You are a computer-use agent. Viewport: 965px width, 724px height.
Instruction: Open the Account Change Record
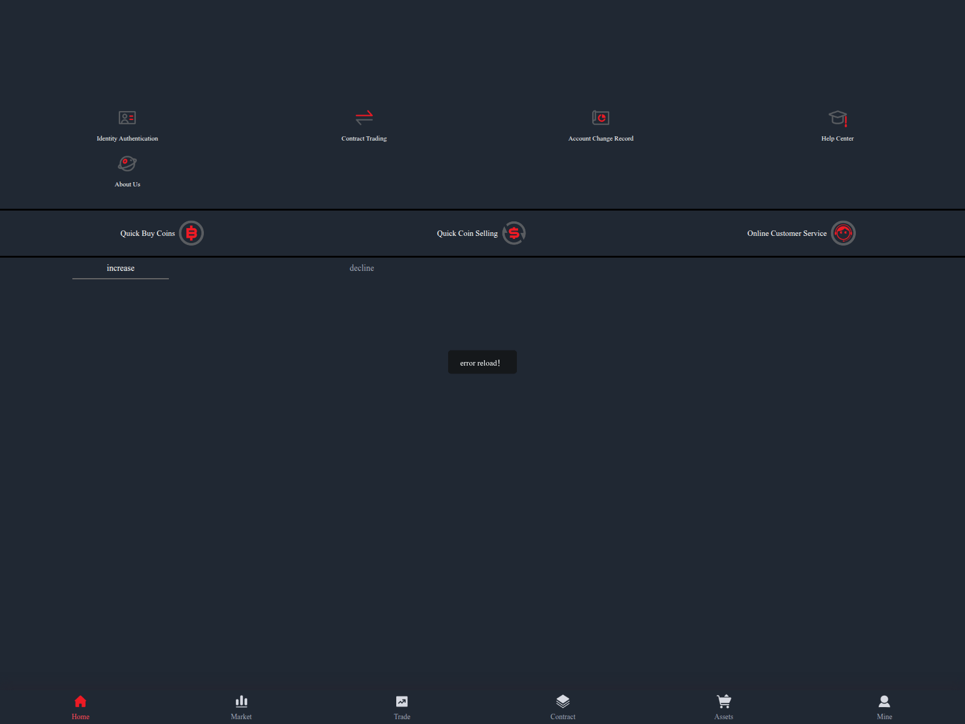tap(601, 118)
